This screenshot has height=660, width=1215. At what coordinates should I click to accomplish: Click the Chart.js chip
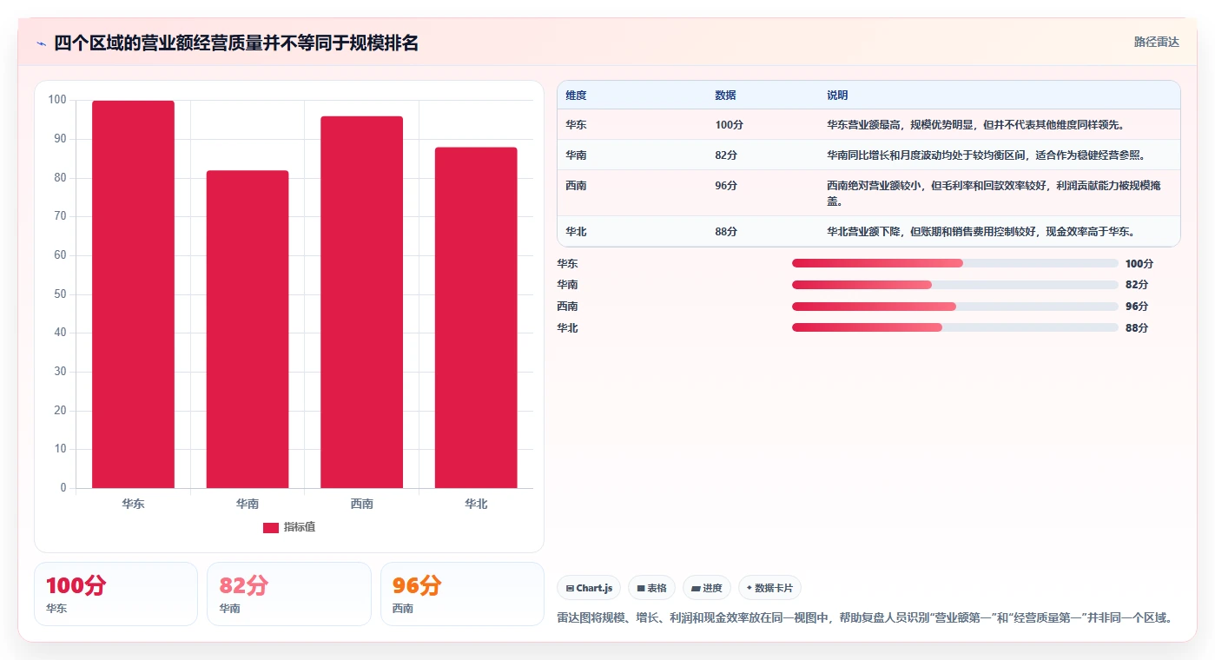589,588
